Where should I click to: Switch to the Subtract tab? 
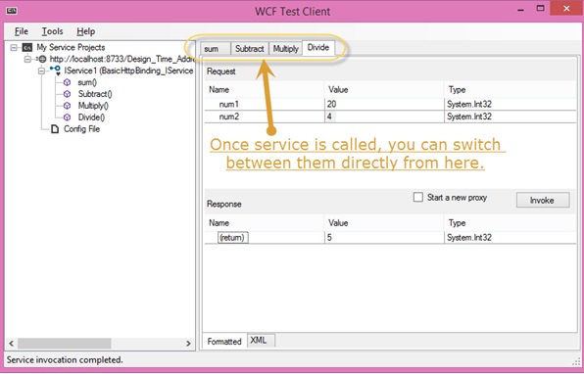pyautogui.click(x=250, y=49)
